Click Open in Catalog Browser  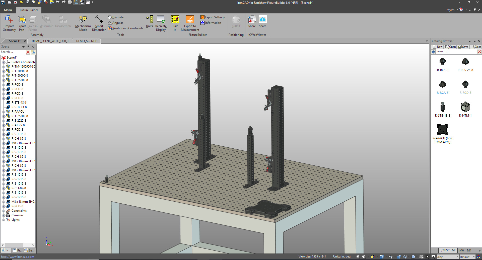point(451,47)
